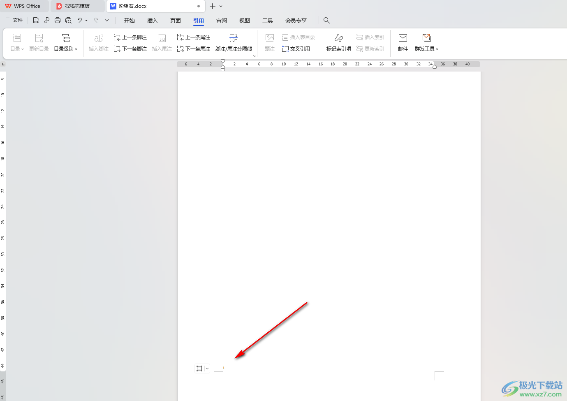Click the Print icon
Screen dimensions: 567x401
pos(58,20)
